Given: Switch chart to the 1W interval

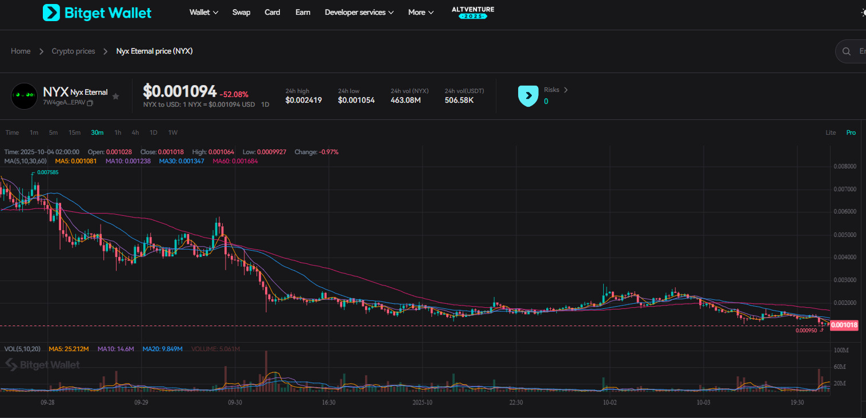Looking at the screenshot, I should 173,132.
